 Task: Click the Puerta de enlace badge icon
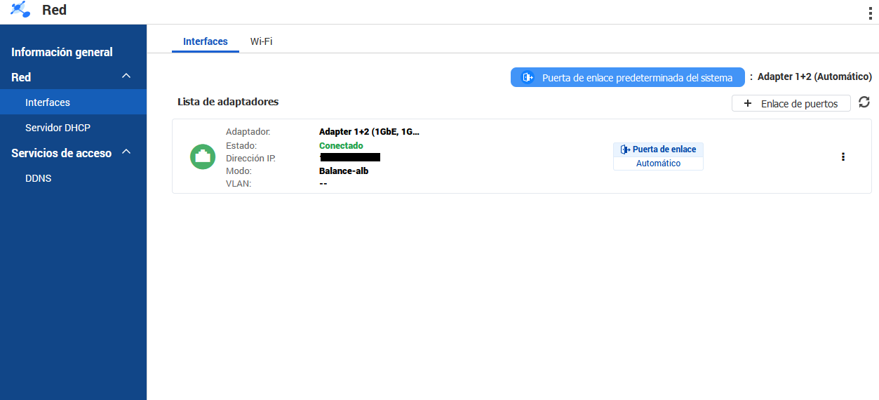pos(625,149)
